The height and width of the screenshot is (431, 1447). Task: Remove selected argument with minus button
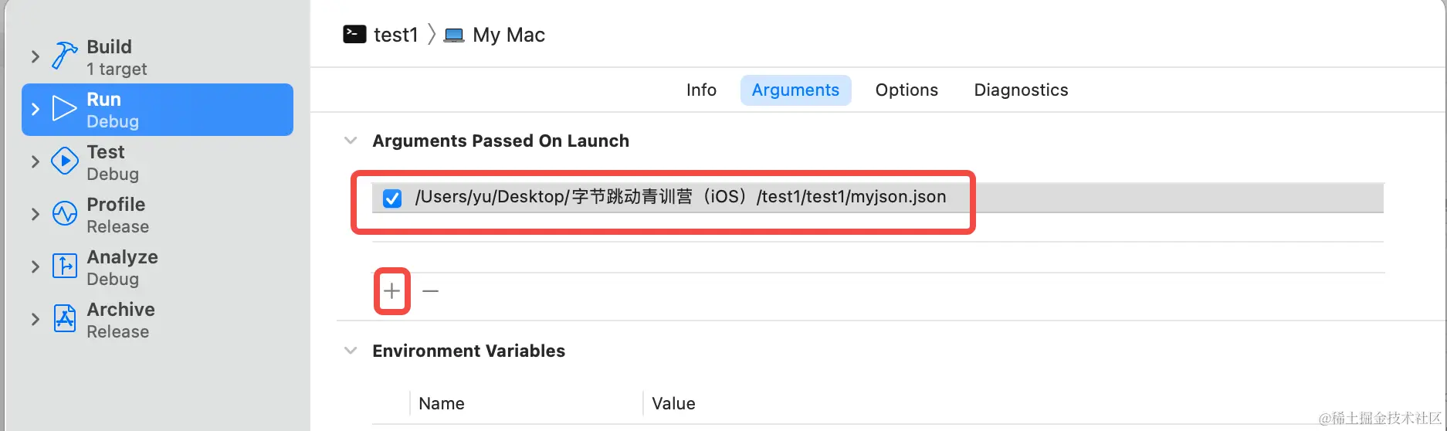[x=431, y=291]
